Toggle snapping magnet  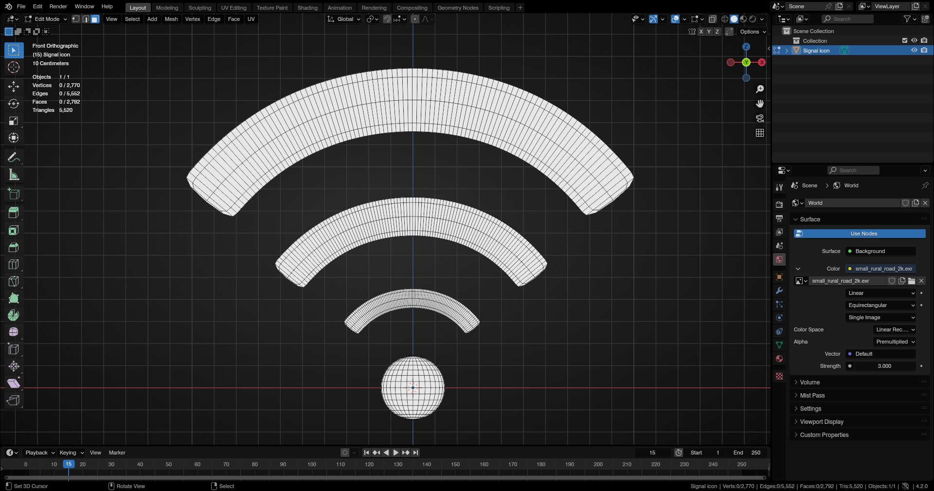coord(387,19)
